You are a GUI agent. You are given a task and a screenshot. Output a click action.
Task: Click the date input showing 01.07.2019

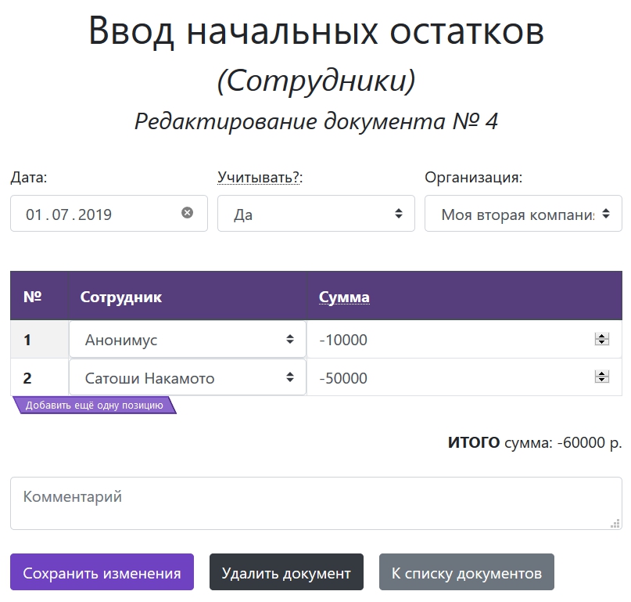coord(94,214)
